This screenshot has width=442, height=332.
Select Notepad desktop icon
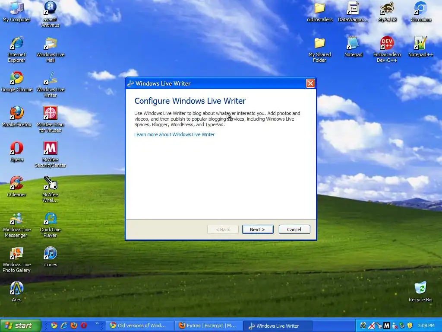click(353, 47)
